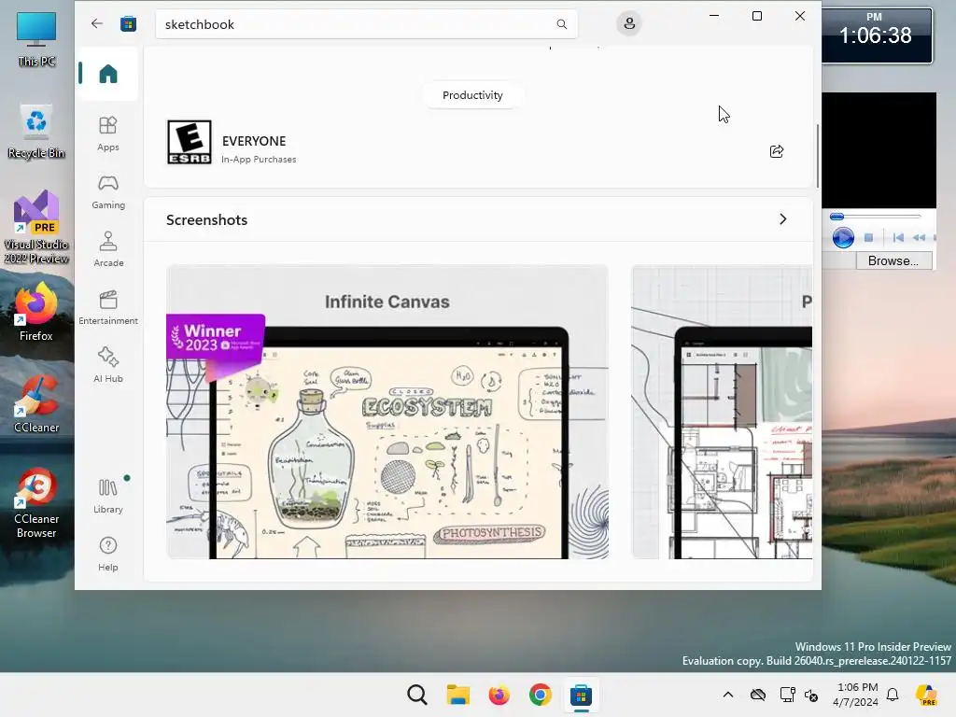
Task: Click the display/network tray icon
Action: (x=787, y=695)
